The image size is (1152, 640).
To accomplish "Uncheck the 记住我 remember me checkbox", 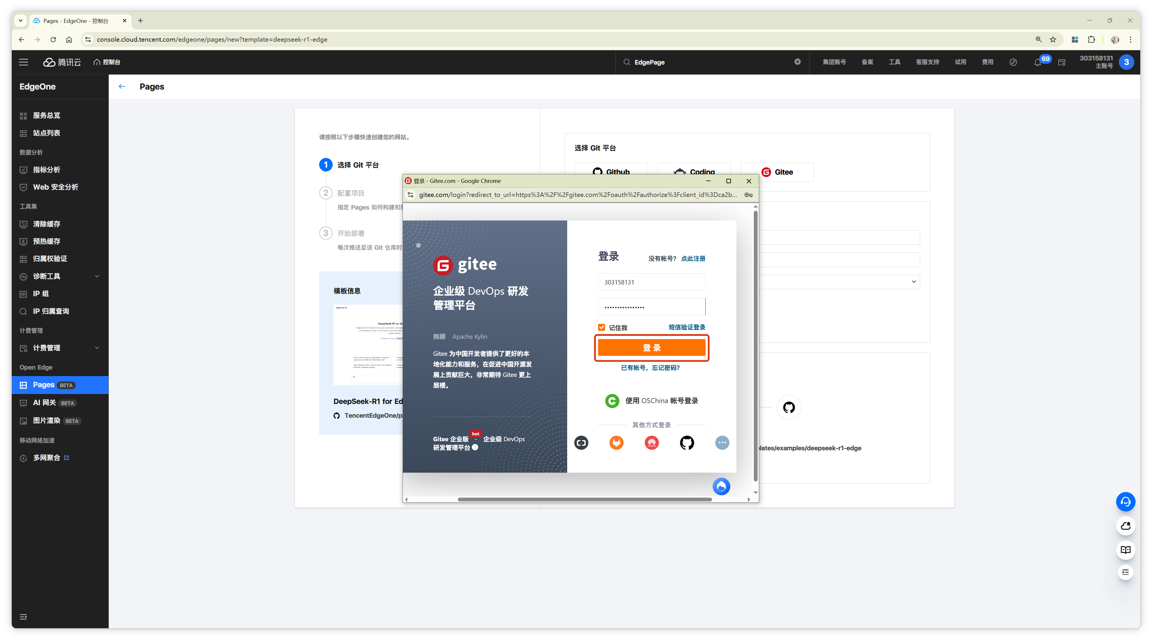I will click(602, 327).
